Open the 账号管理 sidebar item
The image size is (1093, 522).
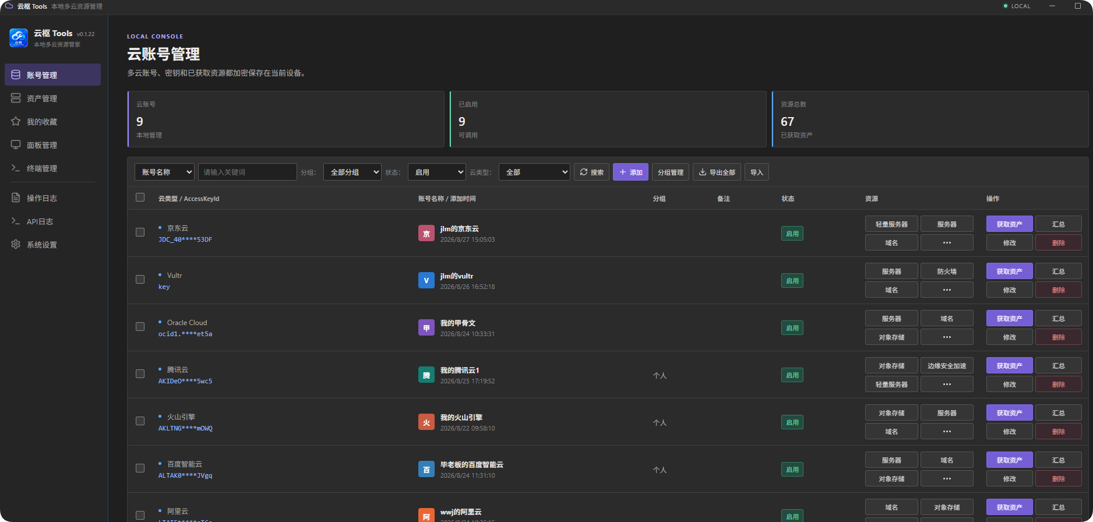click(52, 75)
